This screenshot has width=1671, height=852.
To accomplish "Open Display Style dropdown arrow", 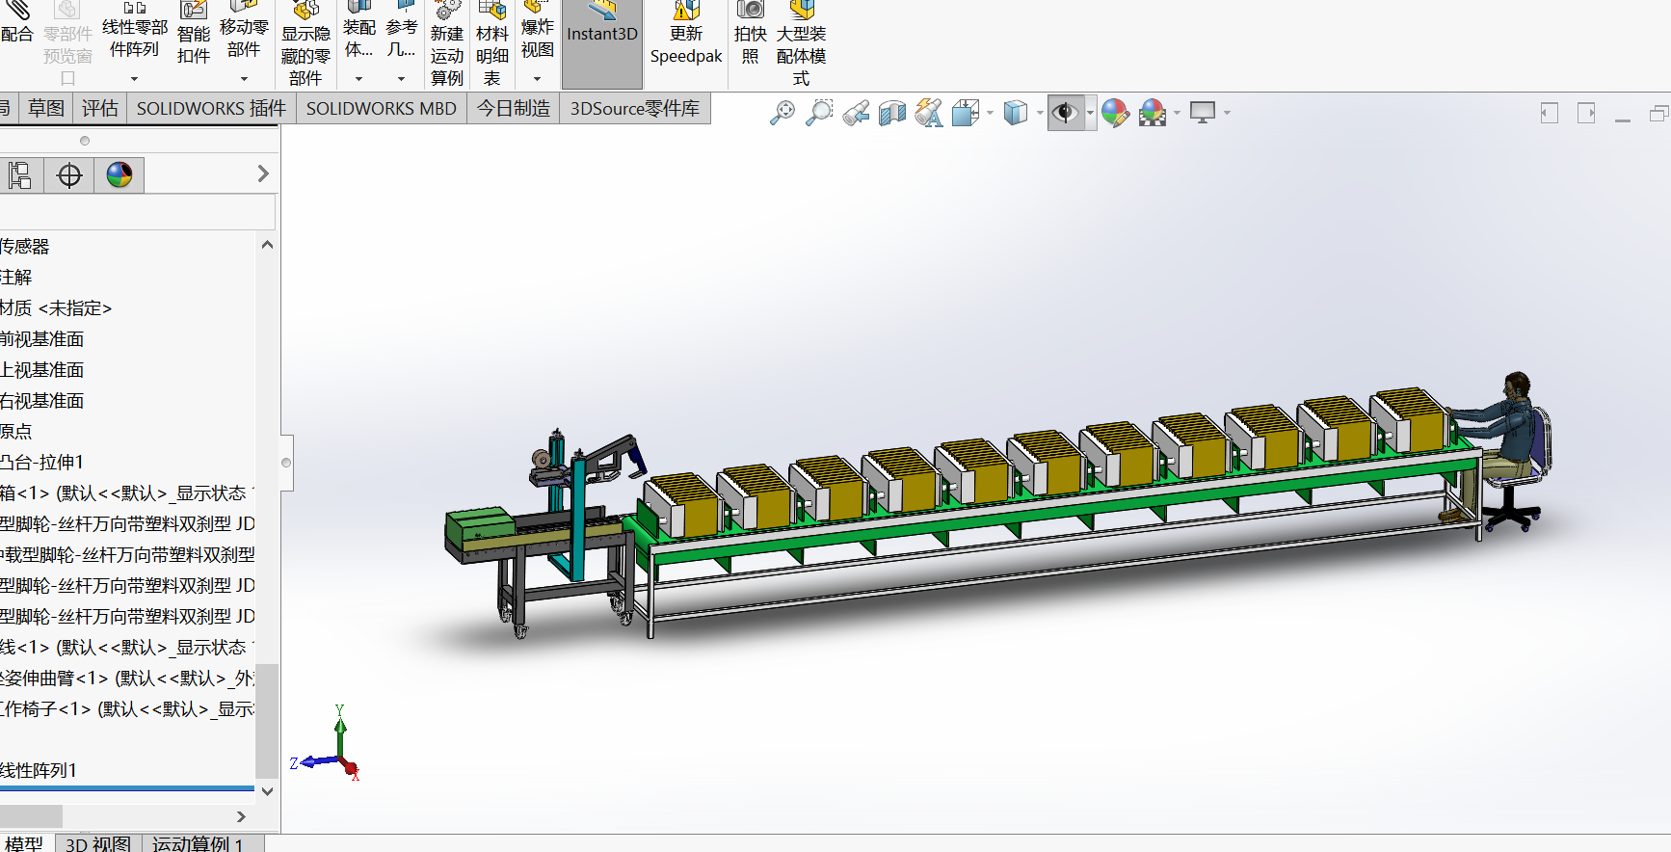I will [x=1040, y=113].
